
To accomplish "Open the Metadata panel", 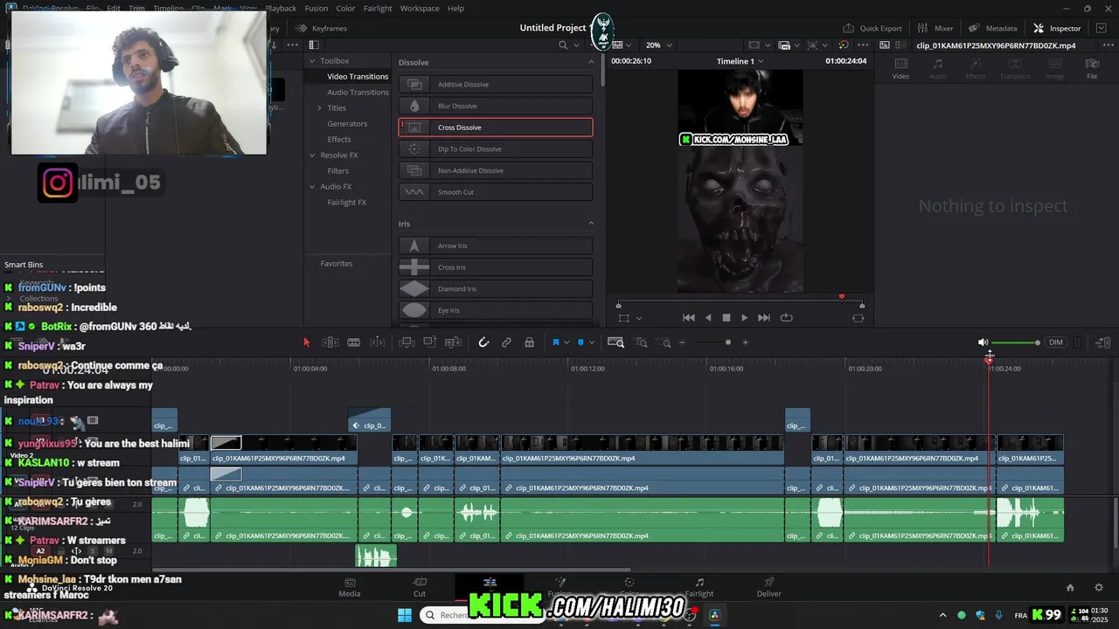I will [993, 28].
